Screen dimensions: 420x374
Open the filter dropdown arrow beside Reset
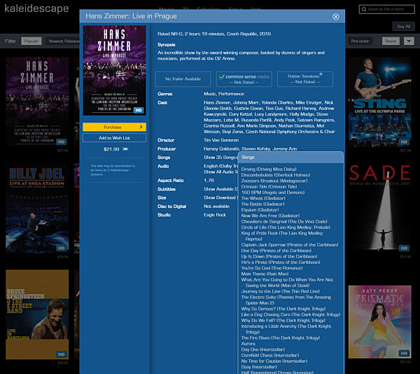click(409, 41)
